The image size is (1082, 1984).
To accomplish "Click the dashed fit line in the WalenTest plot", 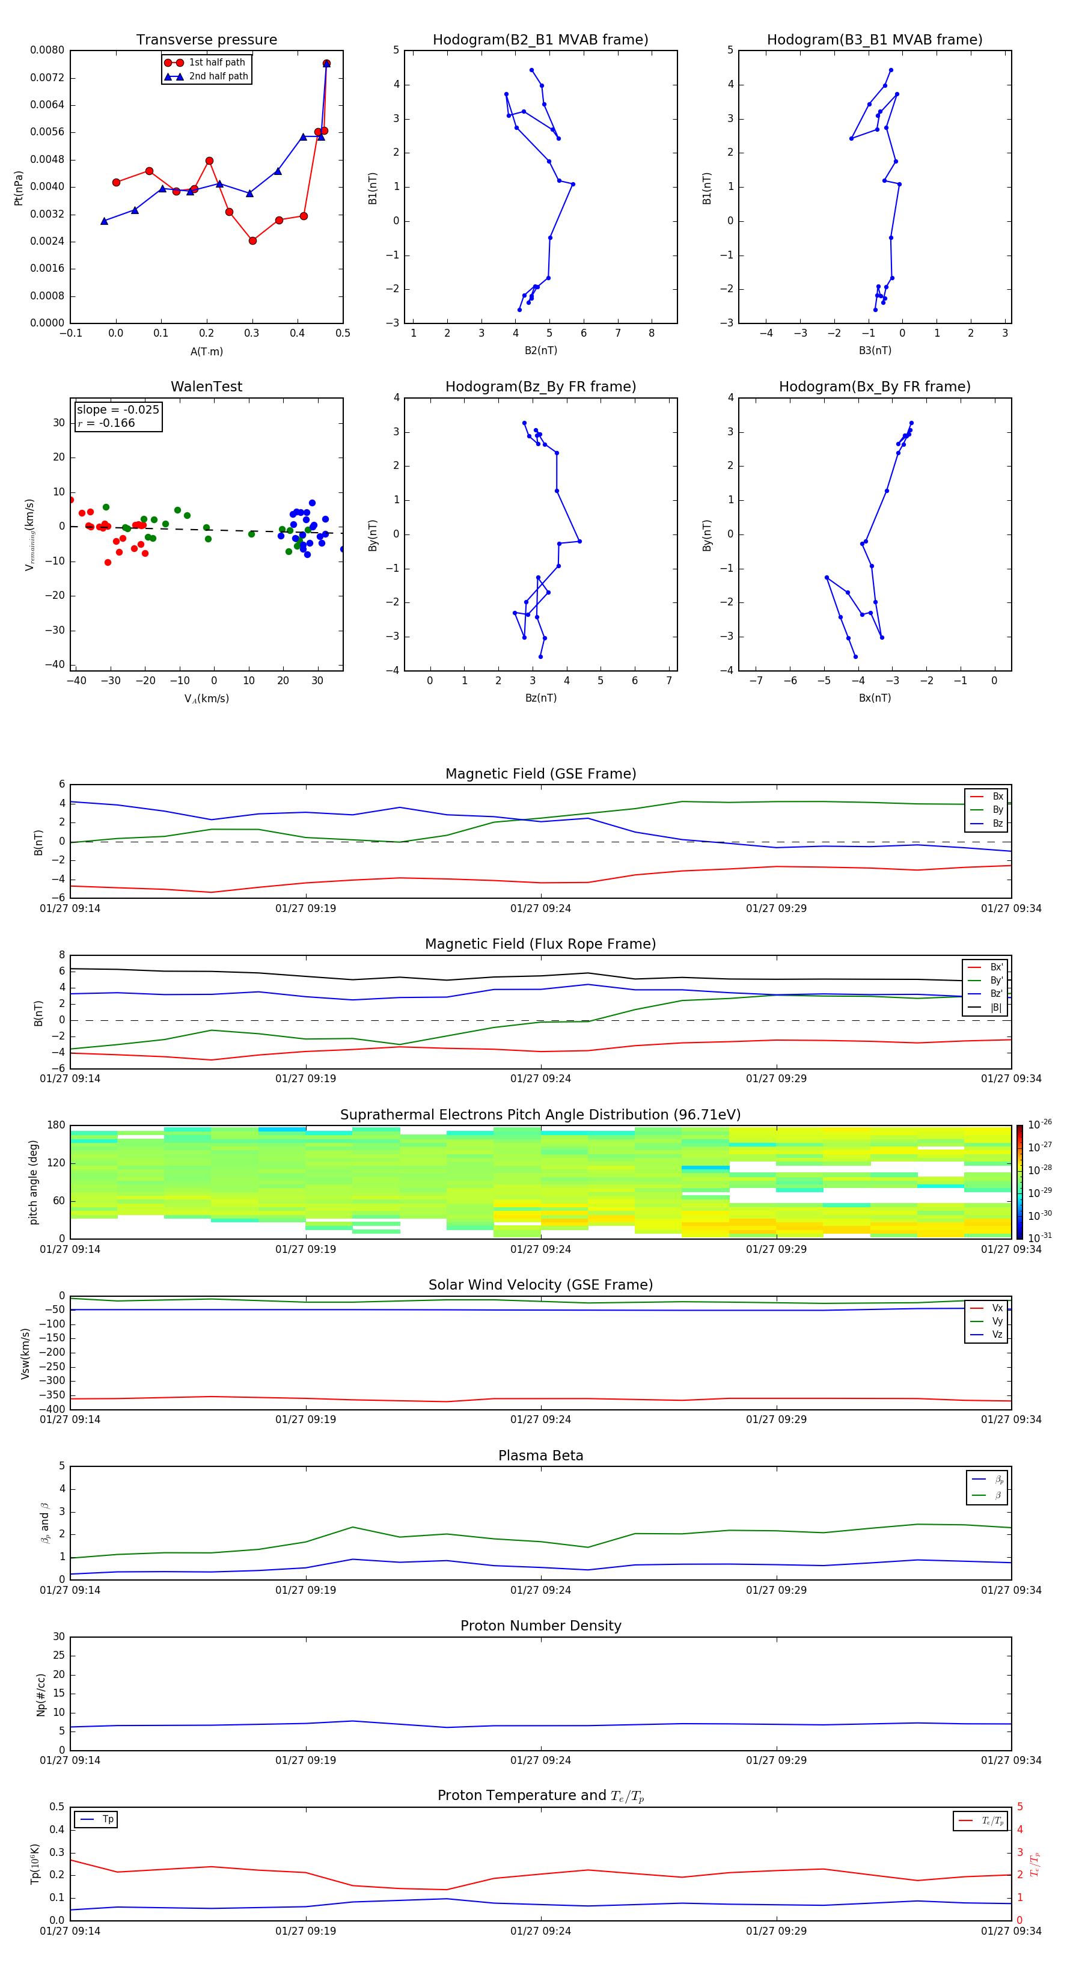I will pyautogui.click(x=206, y=529).
